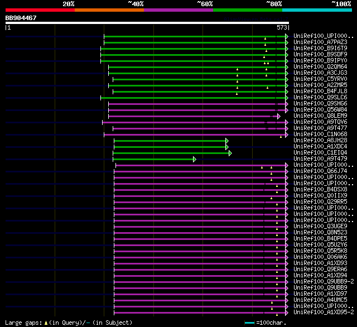
Task: Select the UniRef100_A2ZMR5 label
Action: coord(320,85)
